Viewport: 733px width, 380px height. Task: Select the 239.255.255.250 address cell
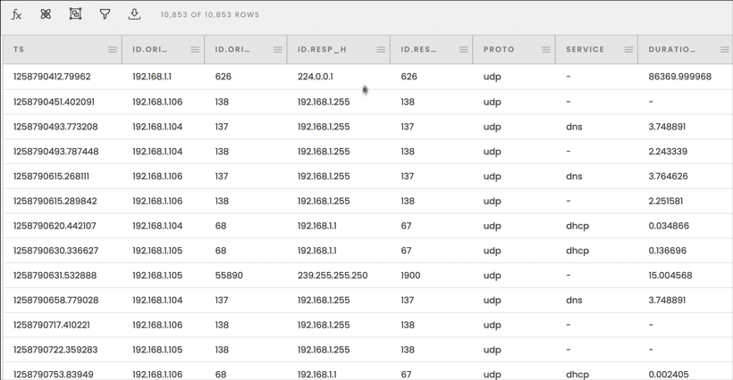point(333,276)
